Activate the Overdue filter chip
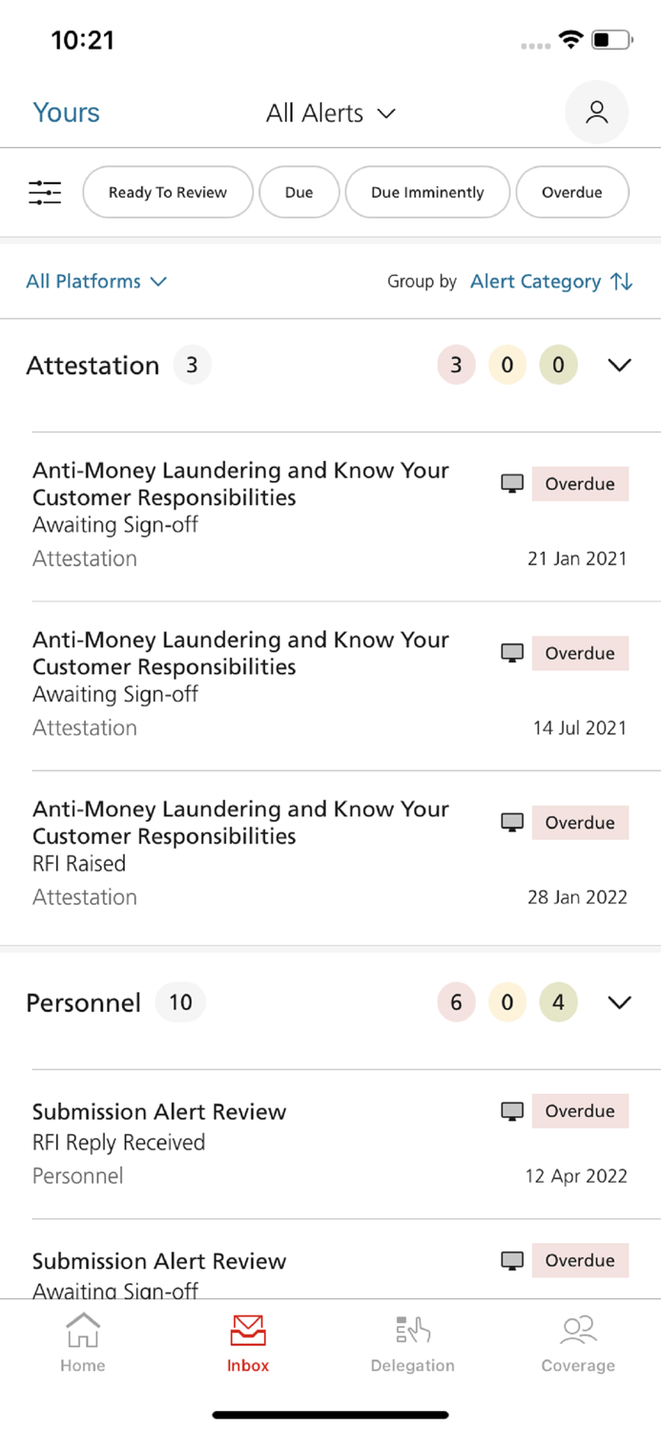 (x=572, y=192)
